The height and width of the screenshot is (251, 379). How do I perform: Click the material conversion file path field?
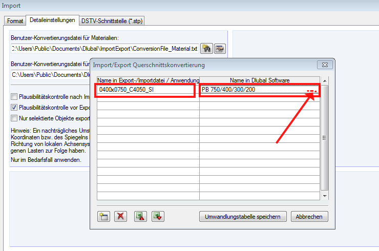pyautogui.click(x=104, y=49)
